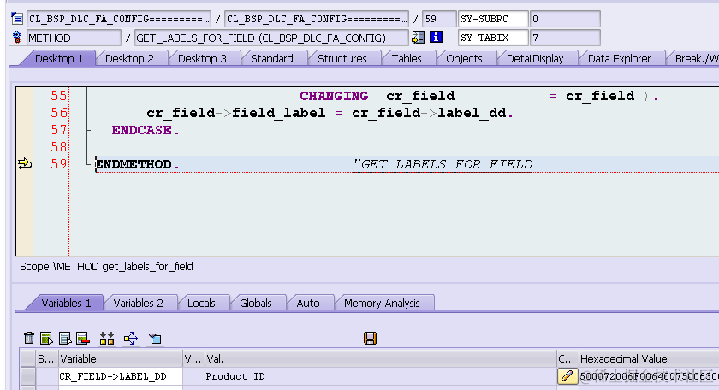Click the yellow execution arrow at line 59

point(24,163)
